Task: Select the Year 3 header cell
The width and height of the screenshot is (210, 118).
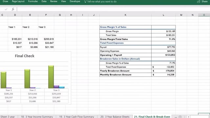Action: pyautogui.click(x=46, y=27)
